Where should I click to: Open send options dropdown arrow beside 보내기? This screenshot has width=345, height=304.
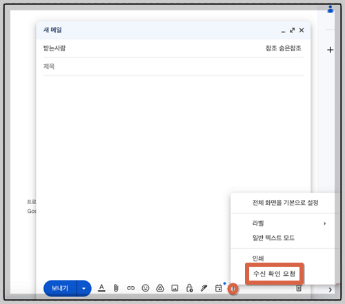pos(84,288)
